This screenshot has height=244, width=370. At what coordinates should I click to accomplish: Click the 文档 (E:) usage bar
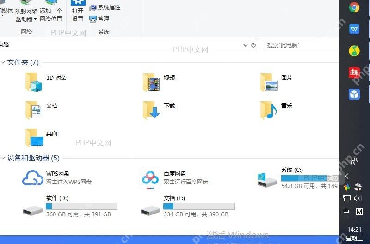(x=199, y=206)
